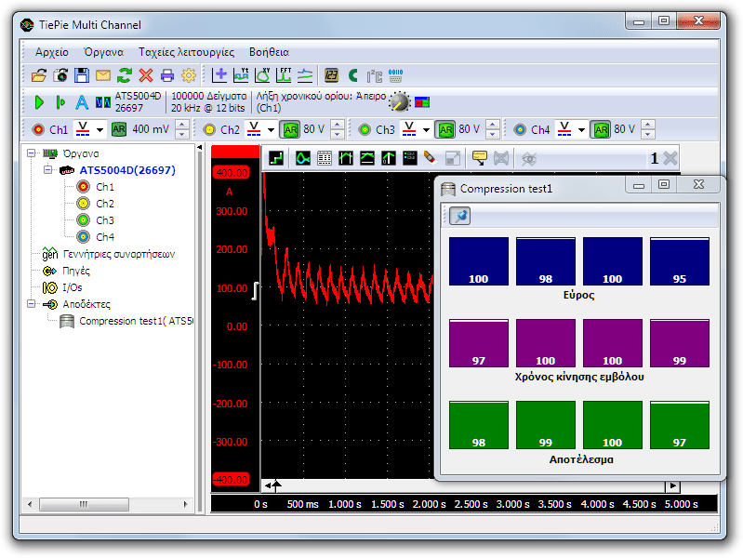The image size is (743, 558).
Task: Click the tree panel horizontal scrollbar thumb
Action: pos(84,504)
